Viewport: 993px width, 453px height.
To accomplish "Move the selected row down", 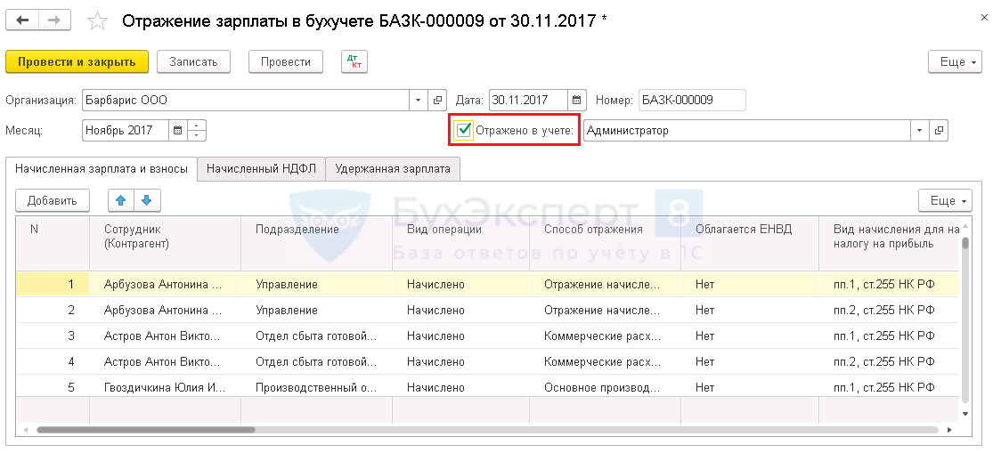I will [x=147, y=200].
